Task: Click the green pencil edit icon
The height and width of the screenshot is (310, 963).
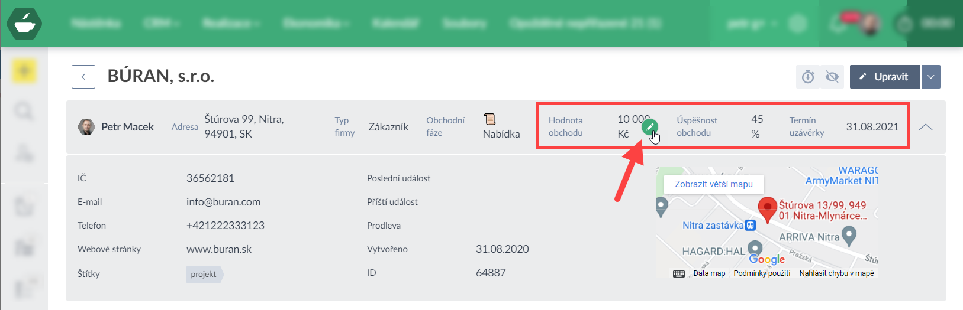Action: (649, 127)
